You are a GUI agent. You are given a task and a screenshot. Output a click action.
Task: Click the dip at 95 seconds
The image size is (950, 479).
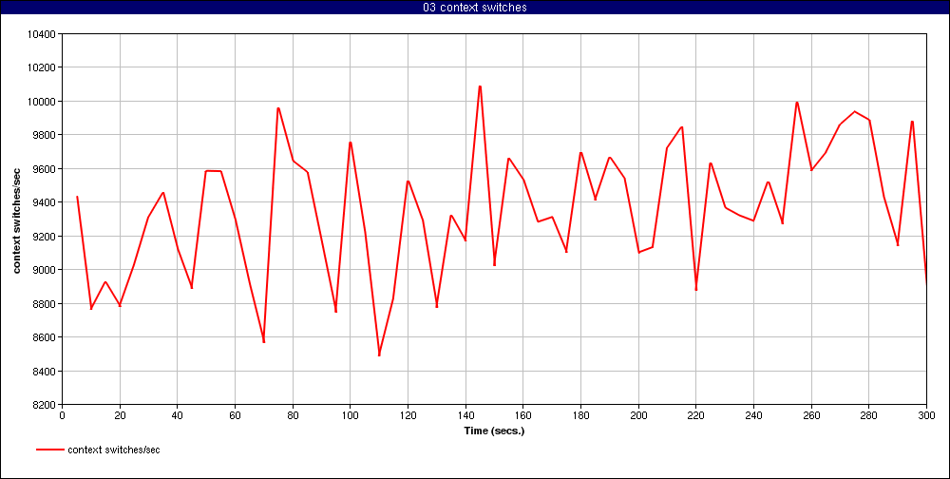click(335, 311)
